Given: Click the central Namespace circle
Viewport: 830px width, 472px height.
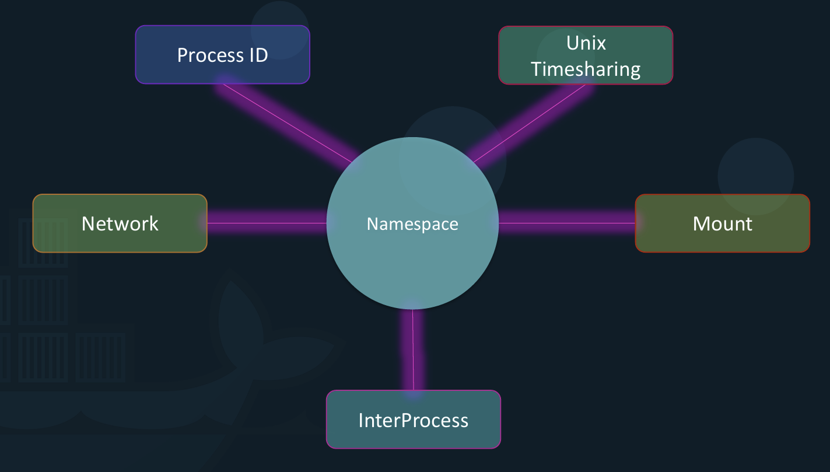Looking at the screenshot, I should [x=412, y=223].
